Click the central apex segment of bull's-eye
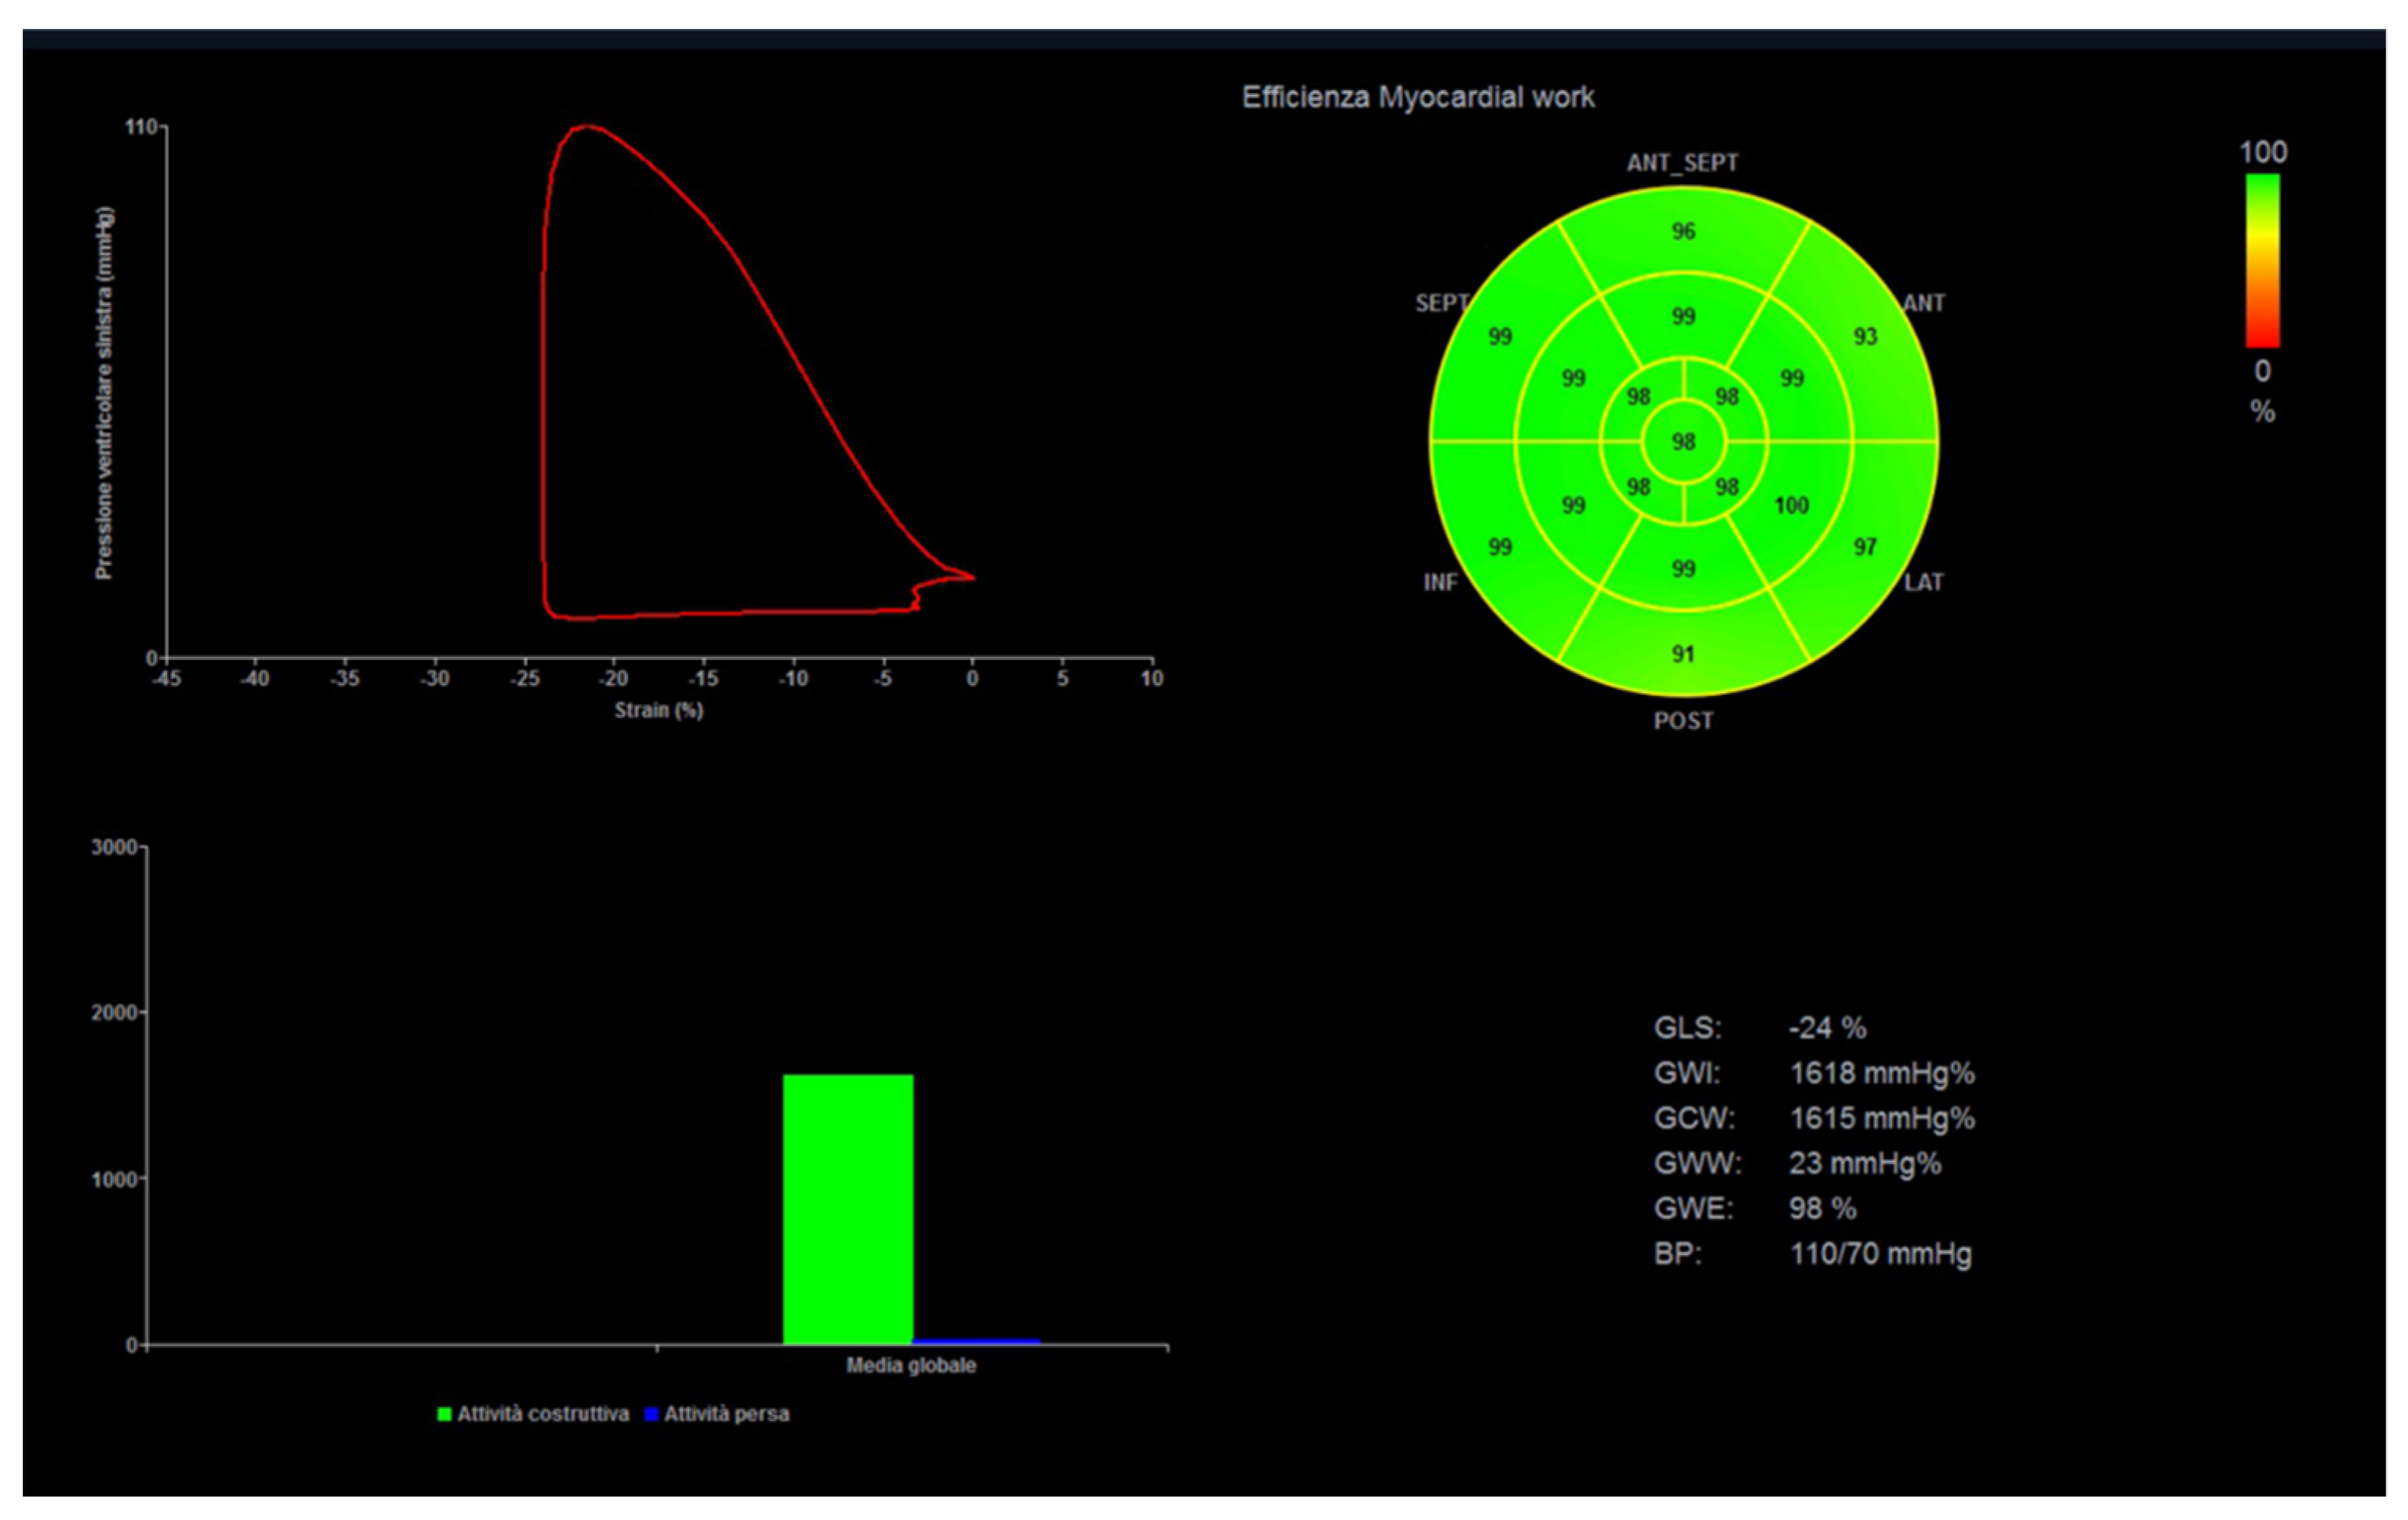The width and height of the screenshot is (2408, 1520). click(x=1684, y=441)
